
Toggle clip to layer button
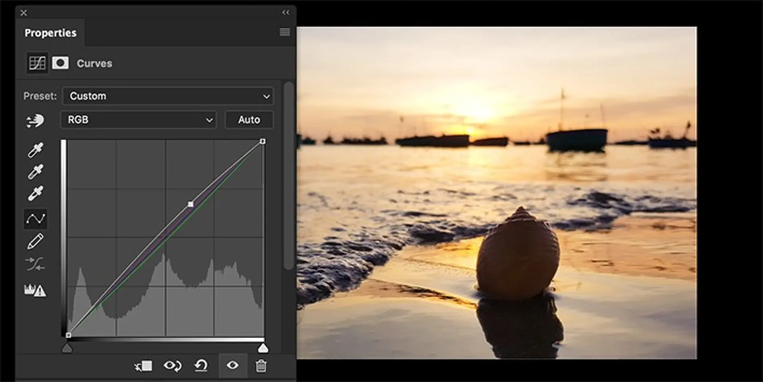pos(143,366)
